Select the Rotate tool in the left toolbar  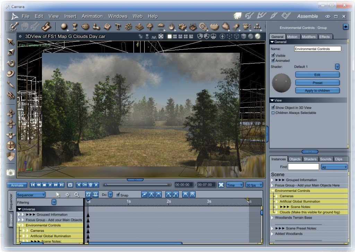11,63
